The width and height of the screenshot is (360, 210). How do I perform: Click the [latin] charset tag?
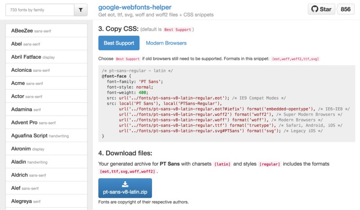click(x=222, y=164)
